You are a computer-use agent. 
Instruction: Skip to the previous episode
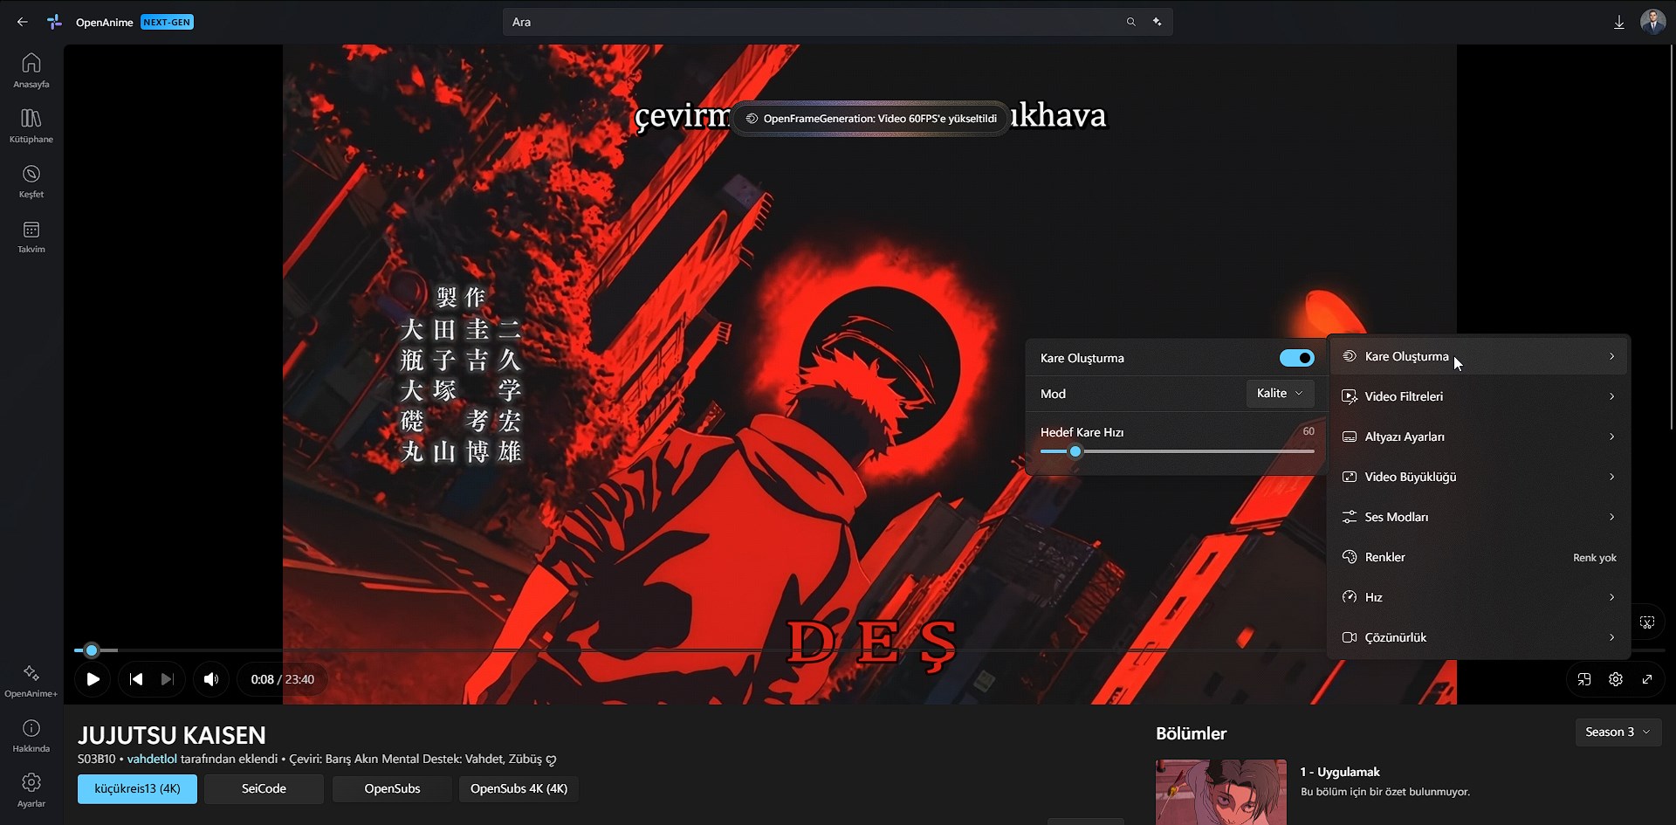(x=136, y=679)
